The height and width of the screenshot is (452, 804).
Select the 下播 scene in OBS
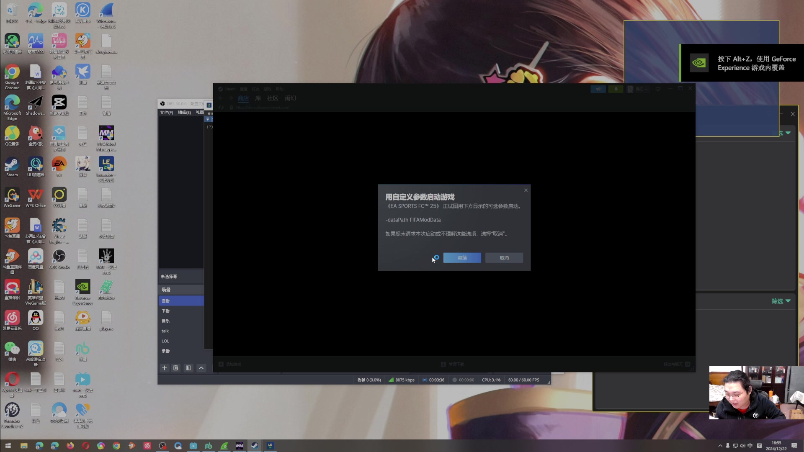tap(181, 311)
